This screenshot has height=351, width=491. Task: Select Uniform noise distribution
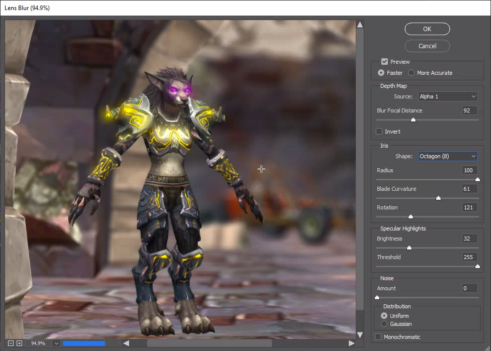[x=384, y=316]
